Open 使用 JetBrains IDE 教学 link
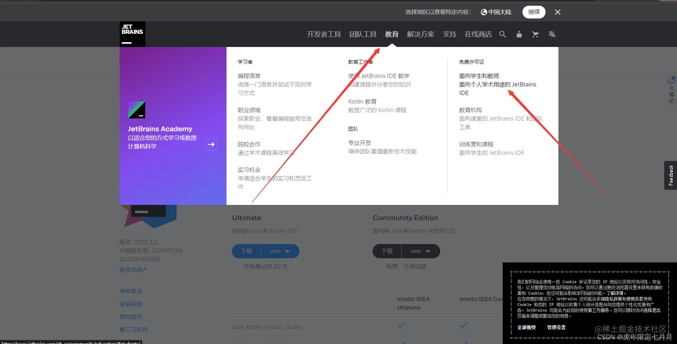677x344 pixels. click(379, 76)
